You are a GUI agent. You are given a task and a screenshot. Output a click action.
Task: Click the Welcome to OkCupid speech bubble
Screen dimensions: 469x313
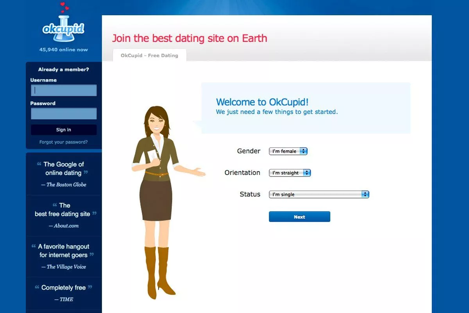[306, 108]
